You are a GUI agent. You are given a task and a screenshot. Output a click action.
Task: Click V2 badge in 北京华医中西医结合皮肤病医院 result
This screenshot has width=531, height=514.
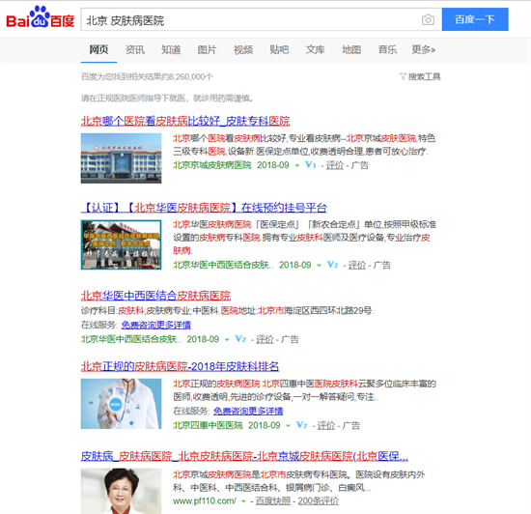[x=240, y=339]
